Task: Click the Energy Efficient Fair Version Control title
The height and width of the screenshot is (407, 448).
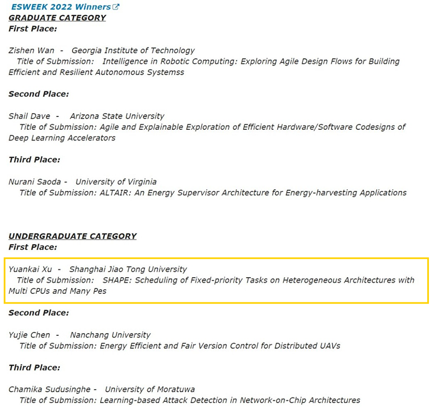Action: pyautogui.click(x=220, y=346)
